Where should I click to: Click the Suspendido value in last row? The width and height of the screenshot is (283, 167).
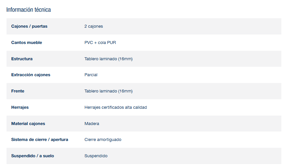click(x=96, y=156)
